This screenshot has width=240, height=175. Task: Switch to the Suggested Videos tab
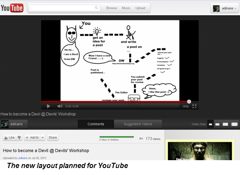click(x=138, y=124)
